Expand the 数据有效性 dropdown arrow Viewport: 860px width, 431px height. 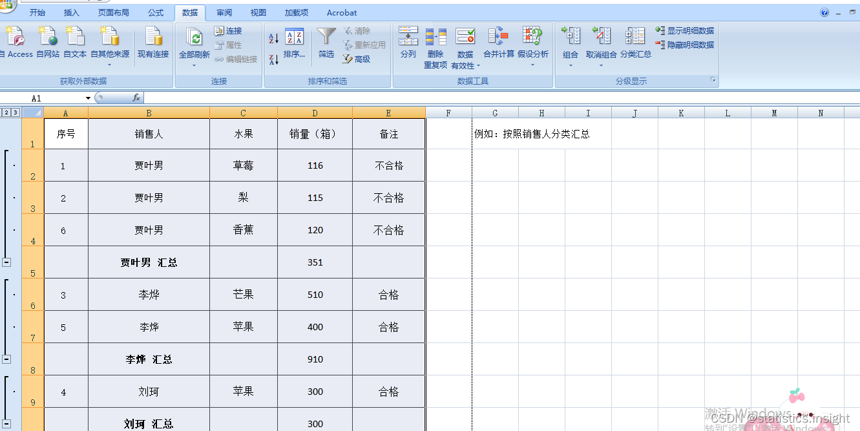pyautogui.click(x=478, y=65)
